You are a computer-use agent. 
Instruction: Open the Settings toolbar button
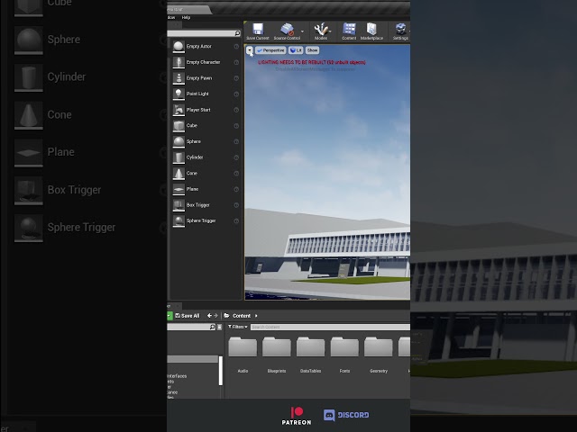coord(400,31)
